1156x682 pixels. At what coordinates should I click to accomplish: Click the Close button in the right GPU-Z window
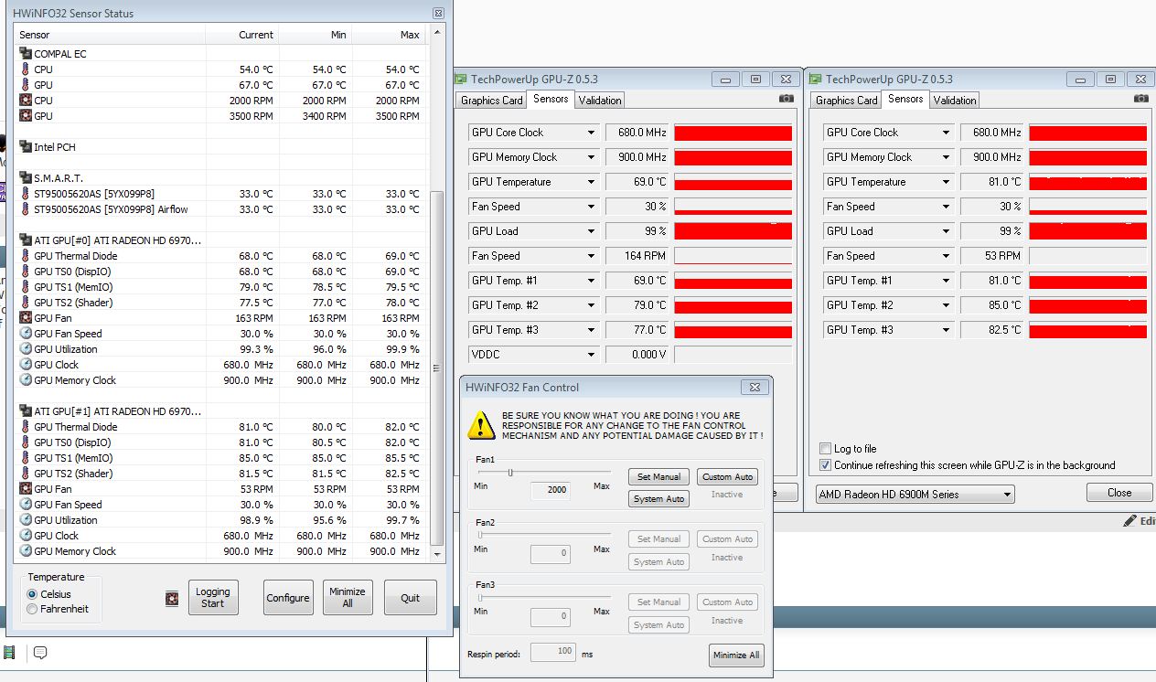(1119, 493)
